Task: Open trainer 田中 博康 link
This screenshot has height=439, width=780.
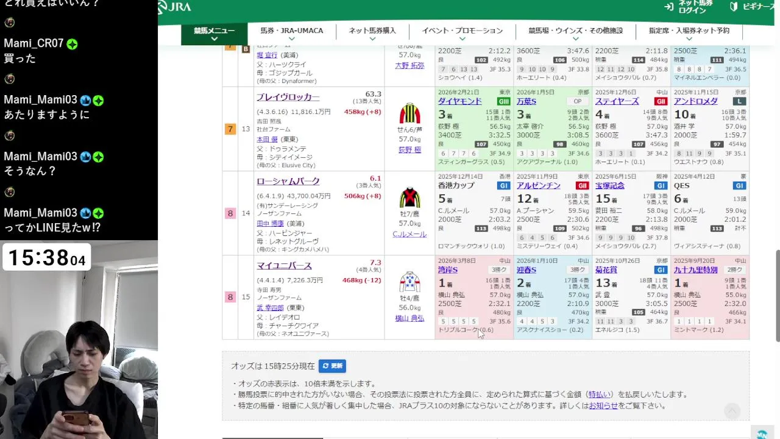Action: tap(270, 223)
